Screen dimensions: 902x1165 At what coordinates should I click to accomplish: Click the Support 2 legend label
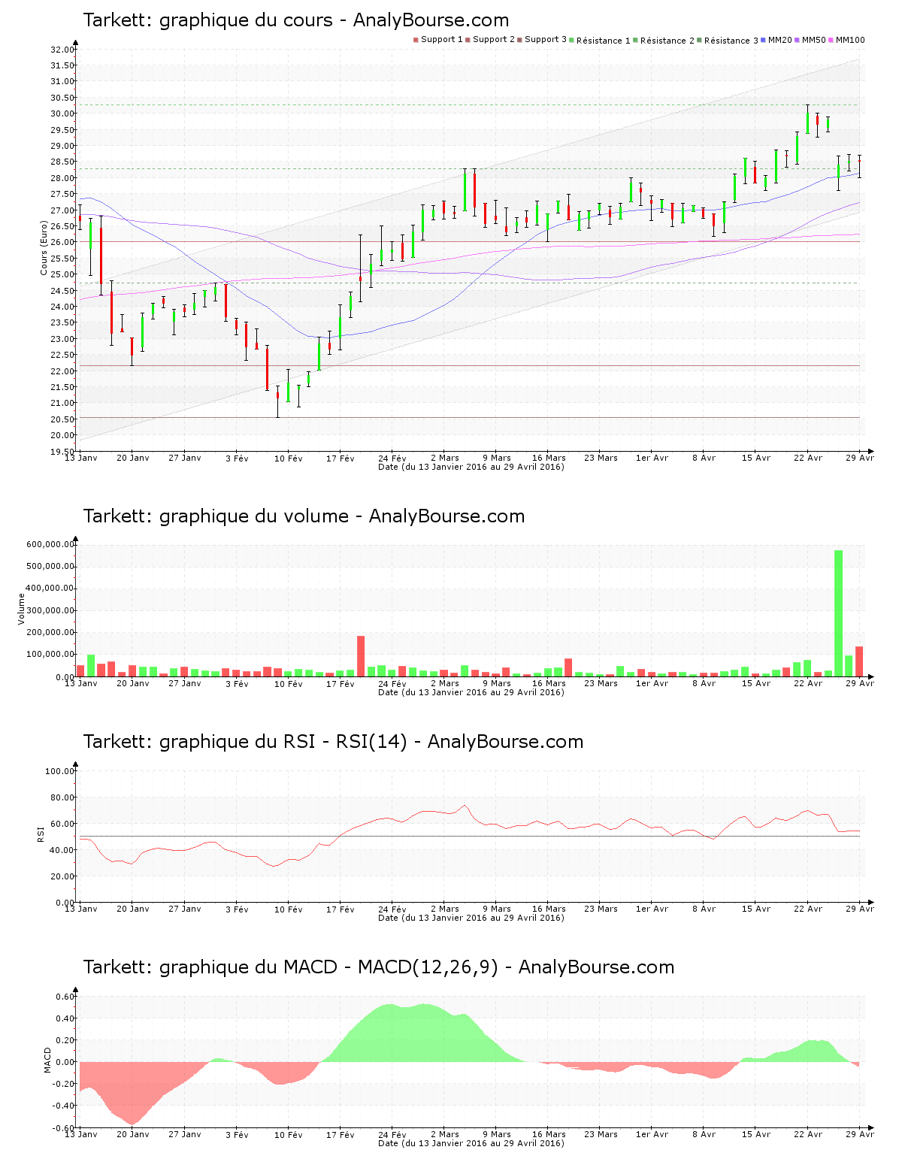(x=494, y=40)
